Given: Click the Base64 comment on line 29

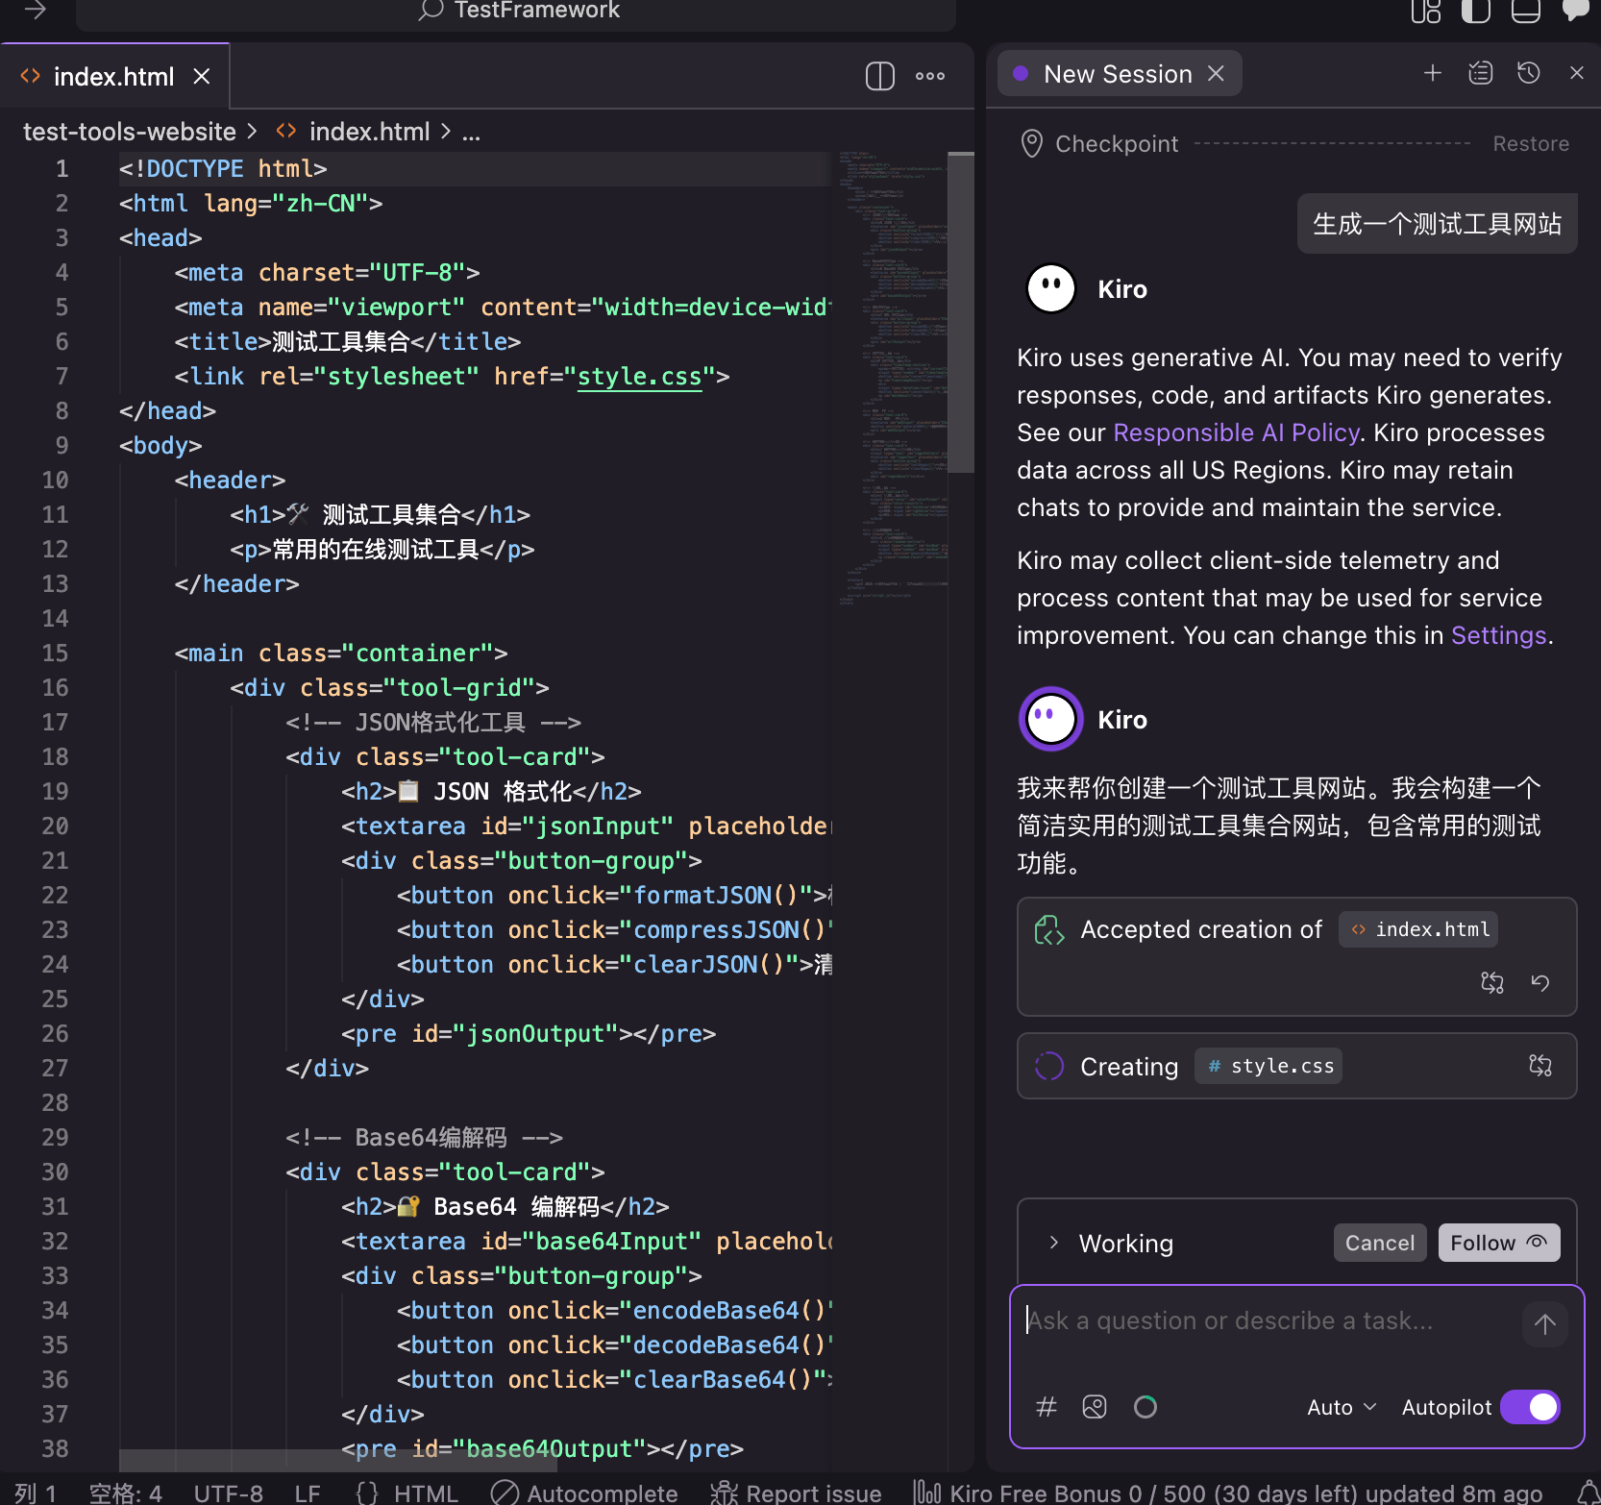Looking at the screenshot, I should [424, 1137].
